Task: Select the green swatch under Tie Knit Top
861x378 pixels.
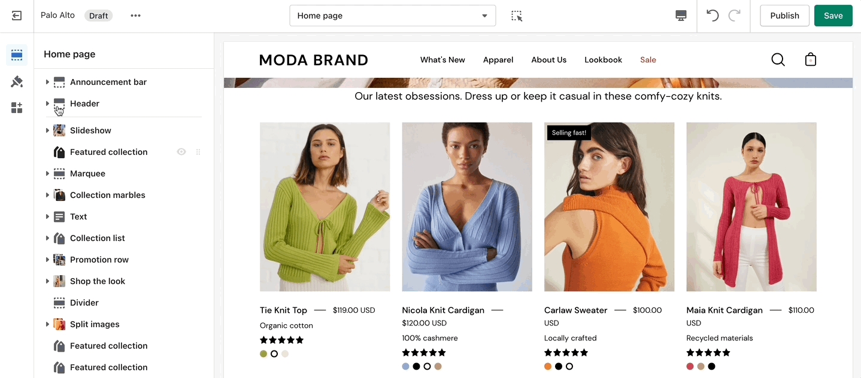Action: point(263,354)
